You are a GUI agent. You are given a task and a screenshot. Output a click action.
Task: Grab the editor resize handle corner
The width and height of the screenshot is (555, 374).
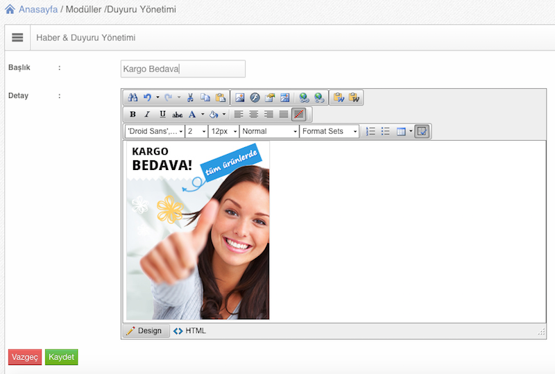pos(542,332)
